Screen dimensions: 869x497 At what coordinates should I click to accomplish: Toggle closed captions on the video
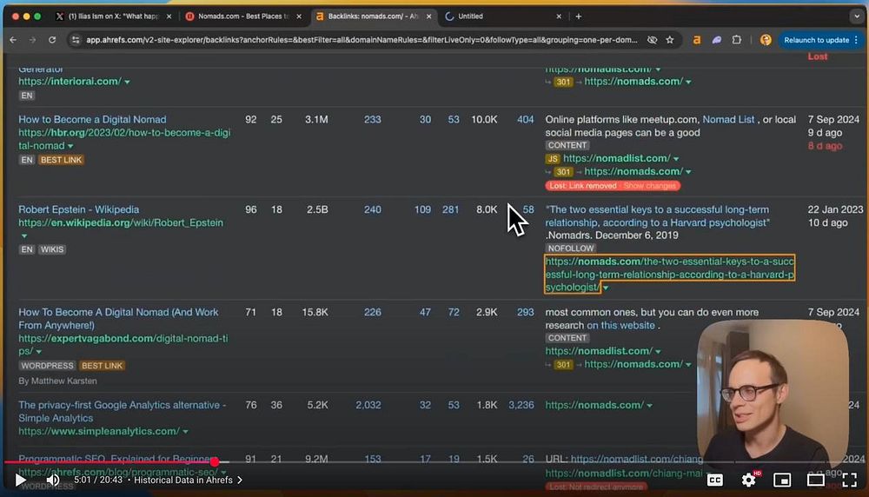coord(715,480)
